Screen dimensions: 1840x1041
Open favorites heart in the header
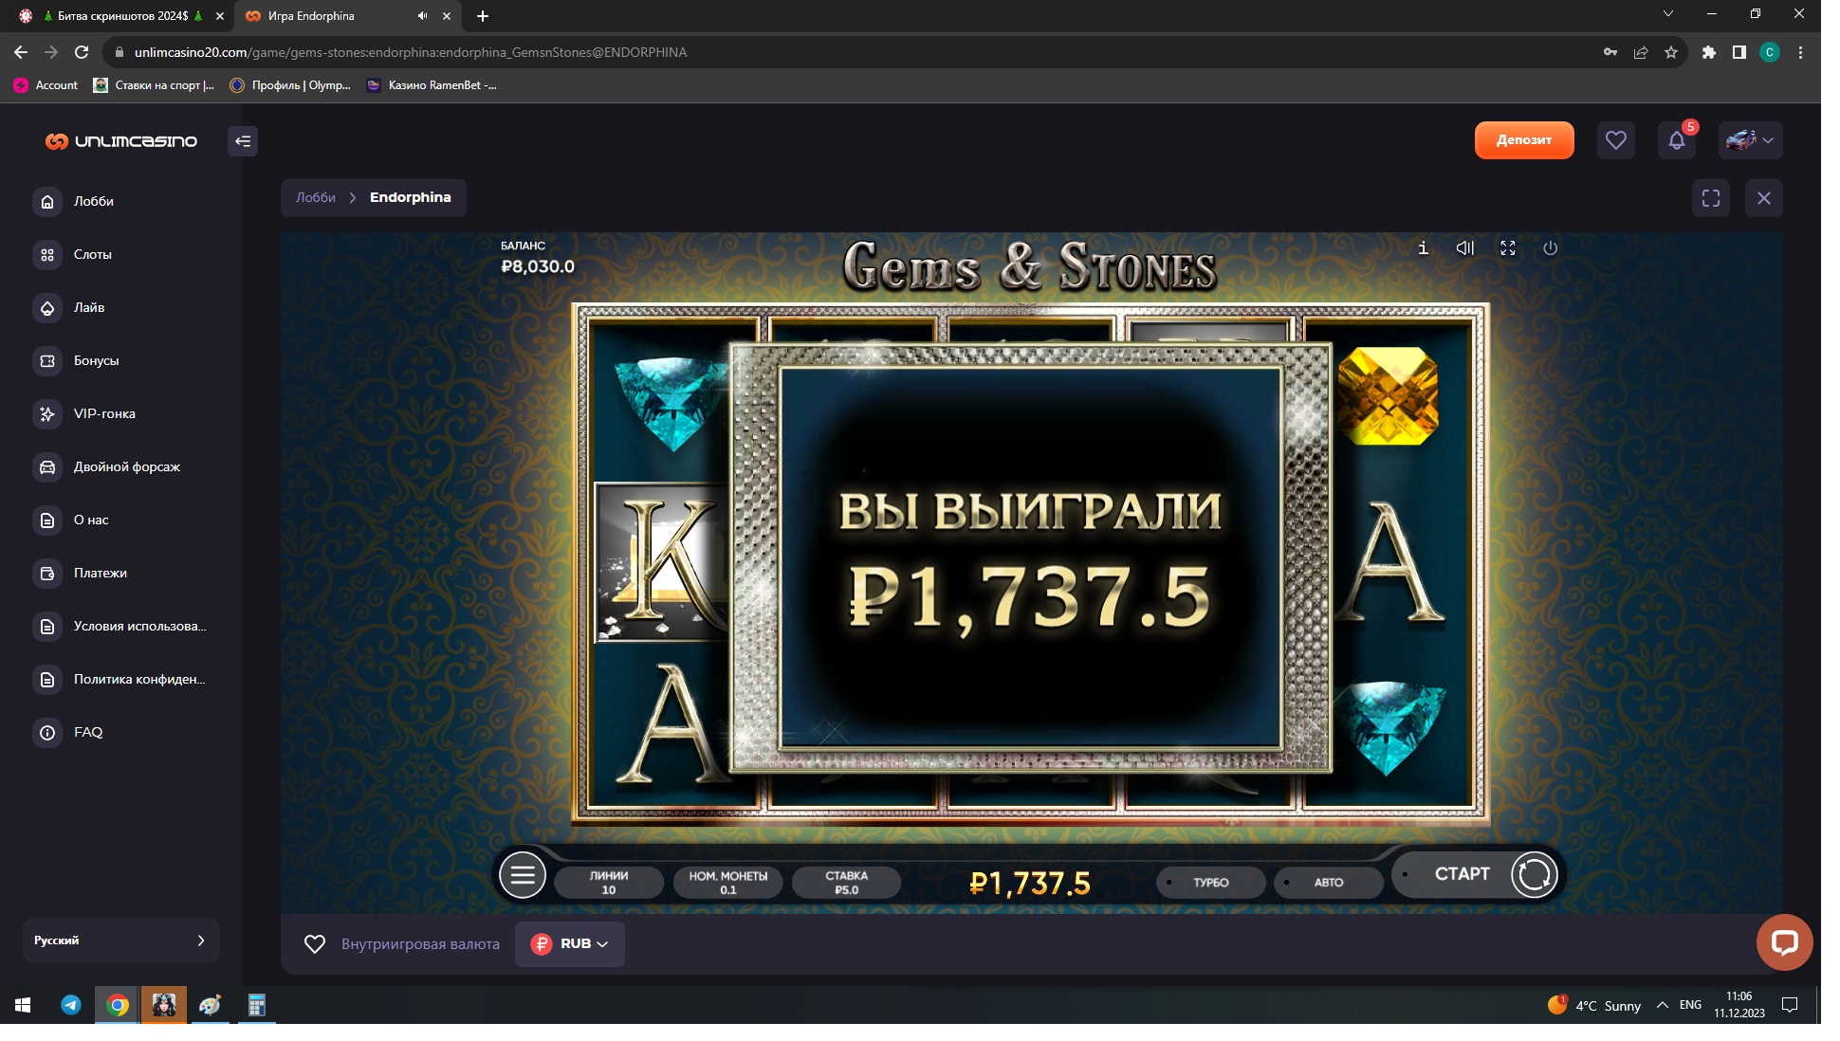pyautogui.click(x=1615, y=141)
